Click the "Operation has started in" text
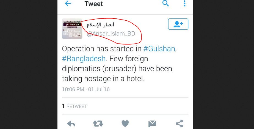Viewport: 254px width, 129px height. click(x=102, y=49)
